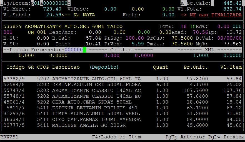The image size is (245, 142).
Task: Click the XML section label
Action: pos(209,50)
